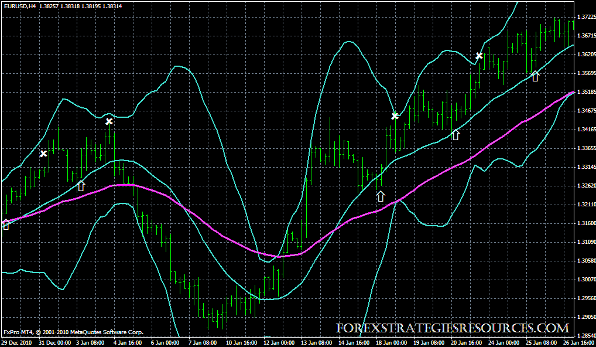Click the 13 Jan 08:00 time axis label

point(317,343)
